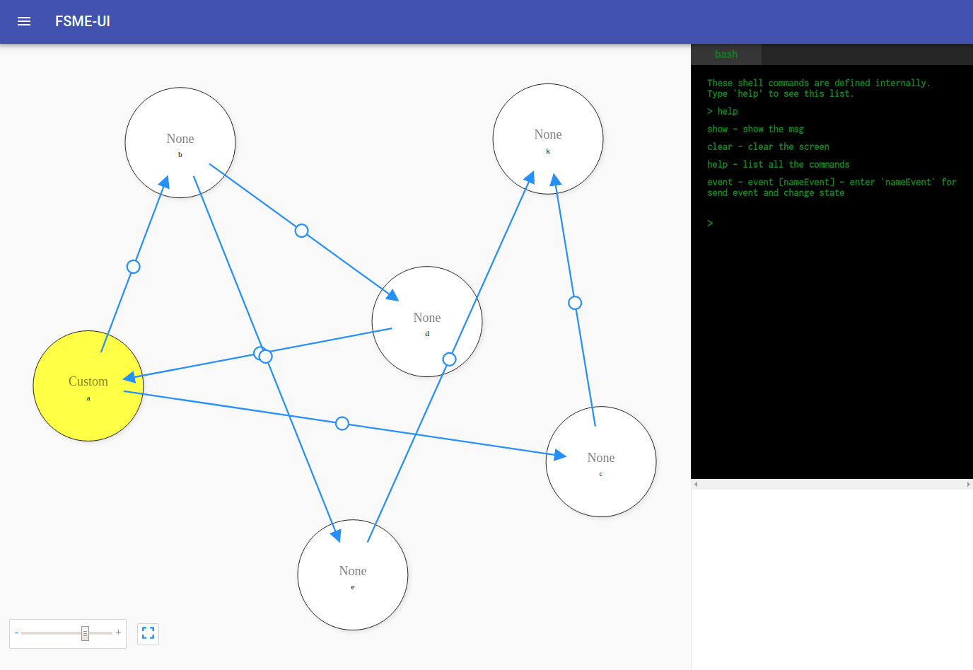Click the transition handle between b and d

(301, 231)
